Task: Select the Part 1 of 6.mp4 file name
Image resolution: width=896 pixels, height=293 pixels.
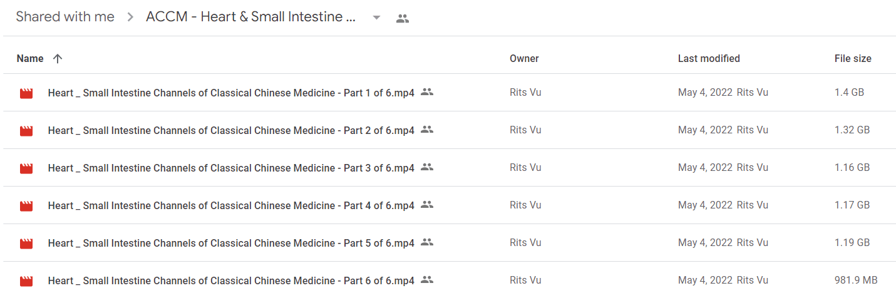Action: (231, 93)
